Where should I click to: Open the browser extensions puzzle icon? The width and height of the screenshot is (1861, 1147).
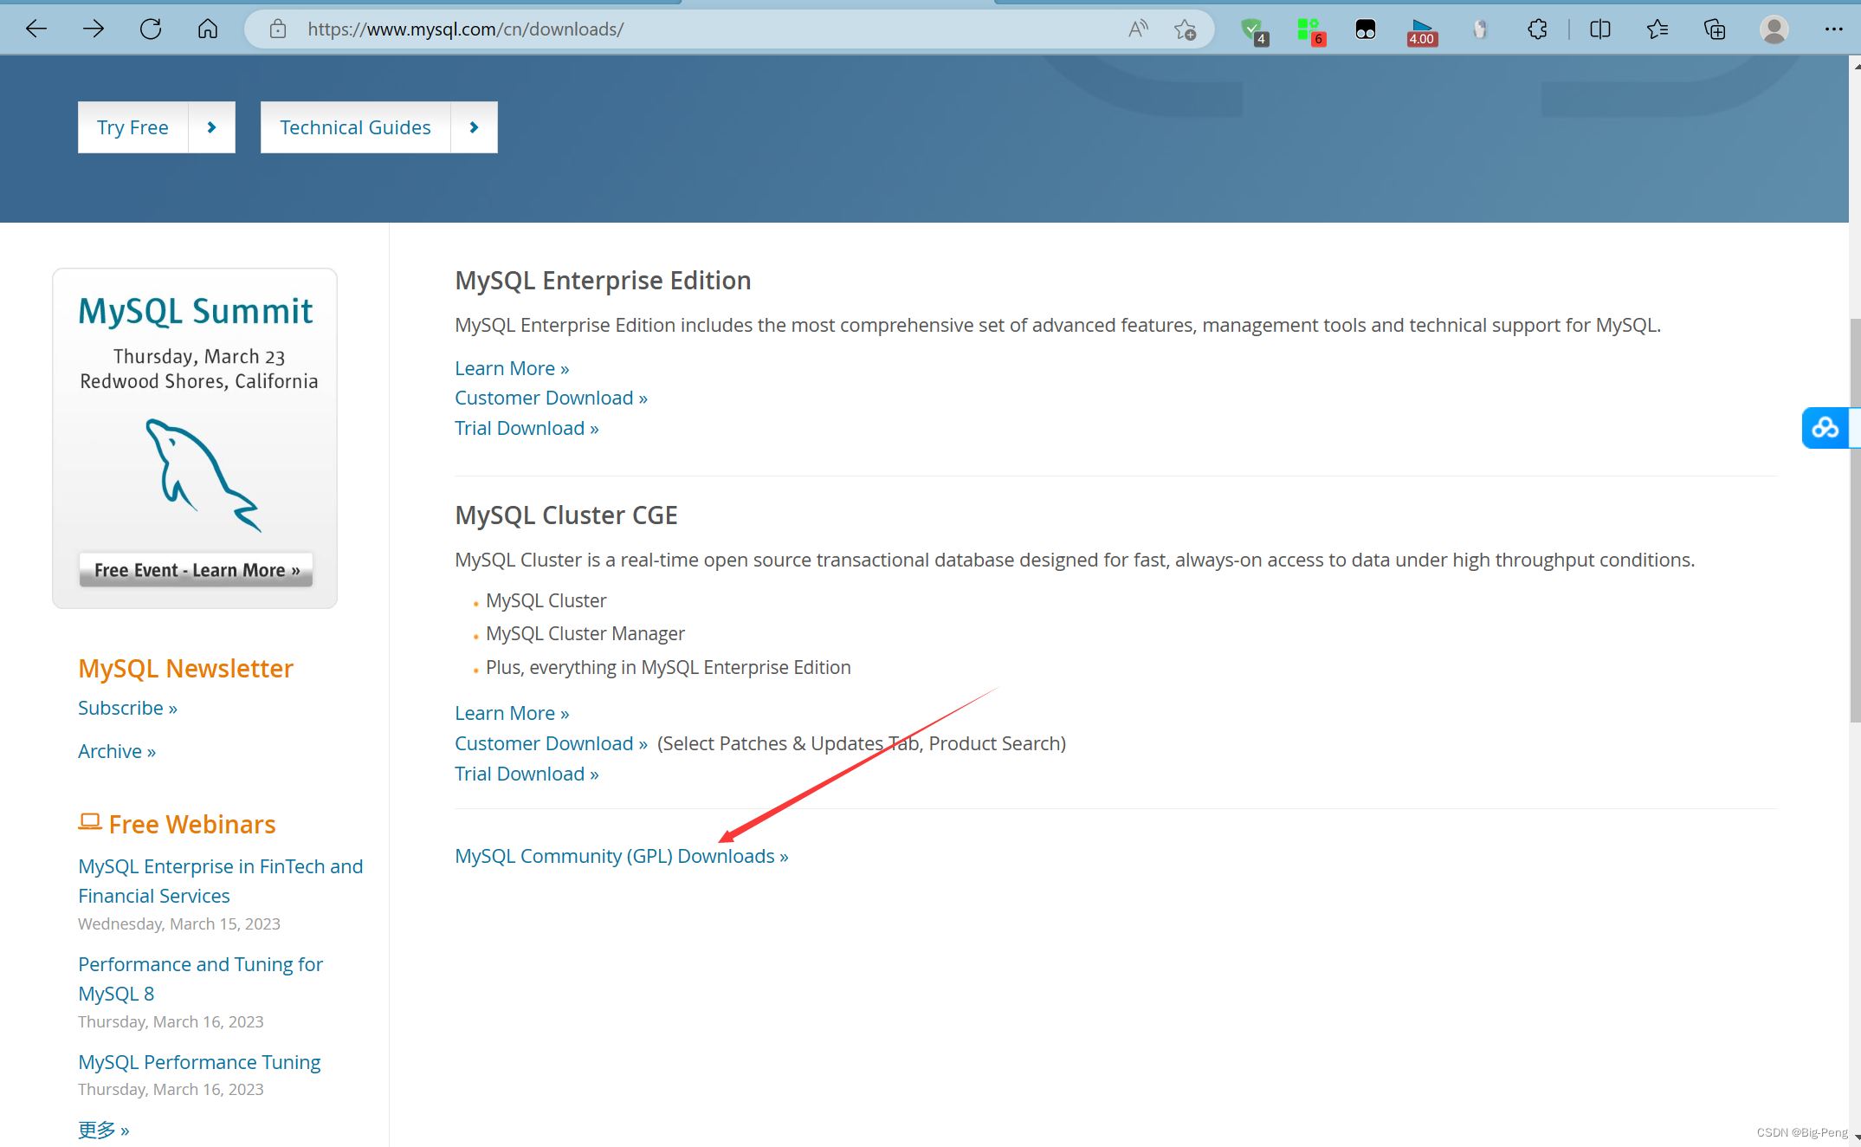point(1537,29)
